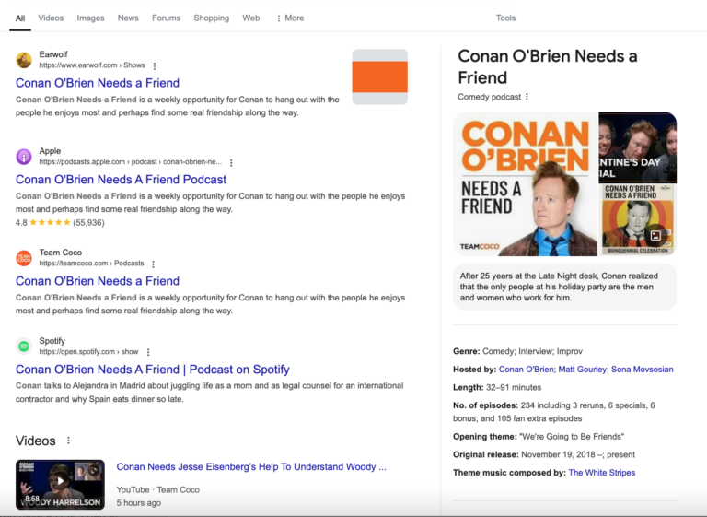Open the Earwolf result's three-dot menu

point(155,66)
